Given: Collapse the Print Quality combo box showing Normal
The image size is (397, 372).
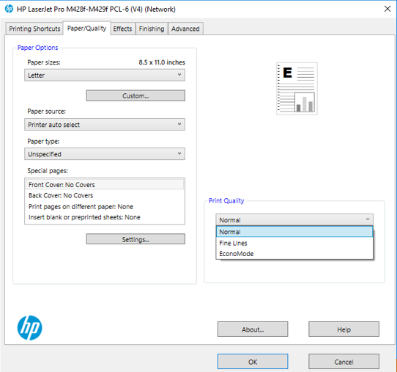Looking at the screenshot, I should [x=294, y=219].
